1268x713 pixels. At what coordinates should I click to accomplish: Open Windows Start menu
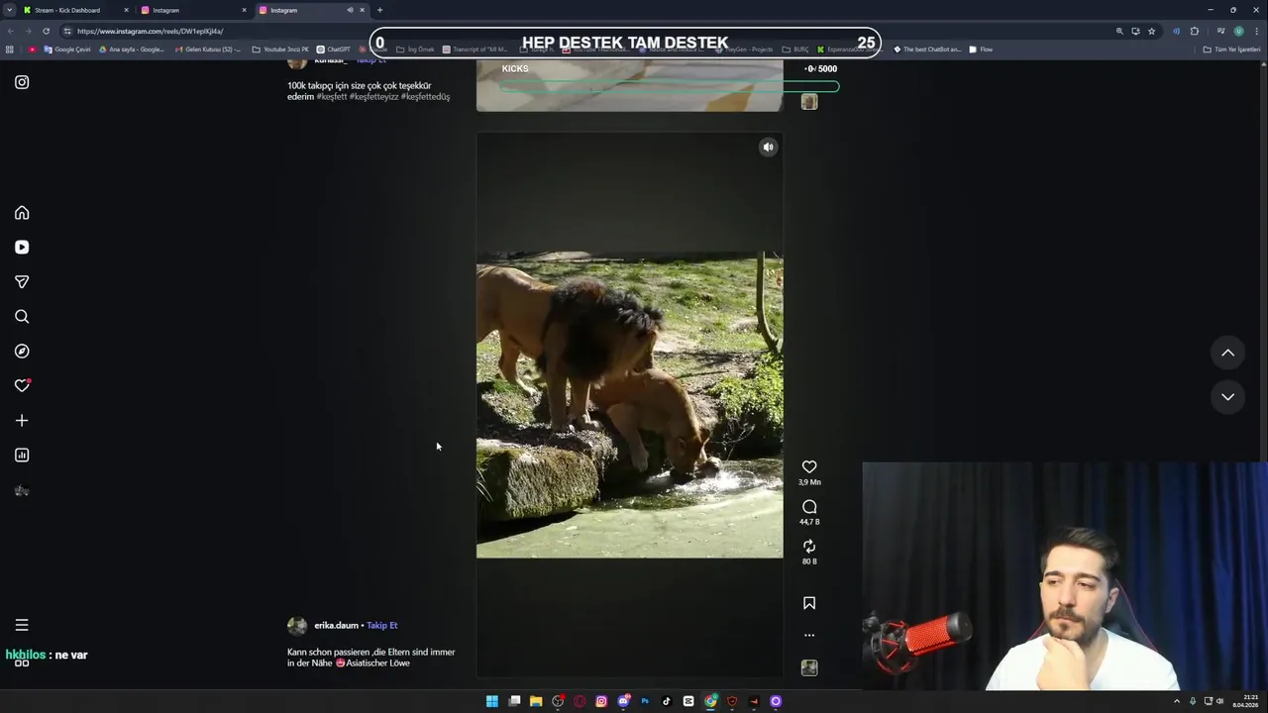(x=492, y=701)
